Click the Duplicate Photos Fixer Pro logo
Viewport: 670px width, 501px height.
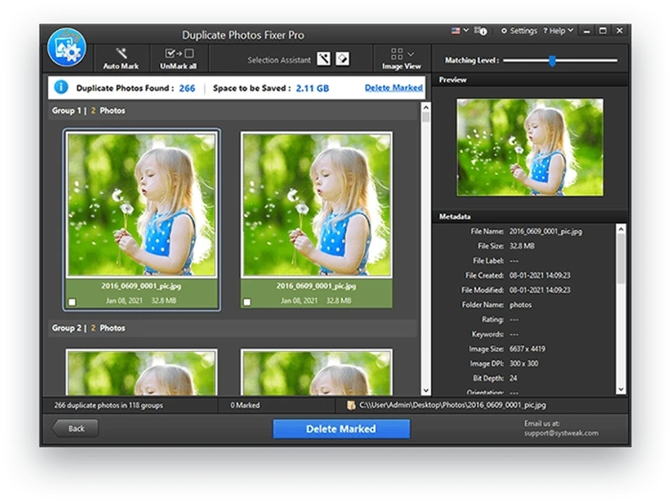[x=67, y=47]
